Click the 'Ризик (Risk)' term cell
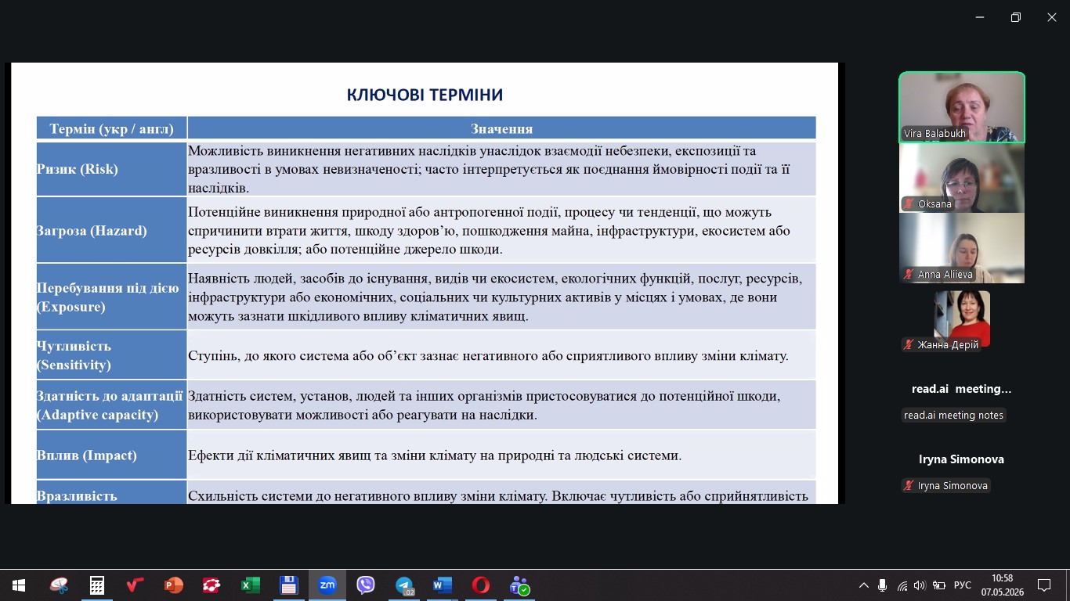The width and height of the screenshot is (1070, 601). coord(112,169)
